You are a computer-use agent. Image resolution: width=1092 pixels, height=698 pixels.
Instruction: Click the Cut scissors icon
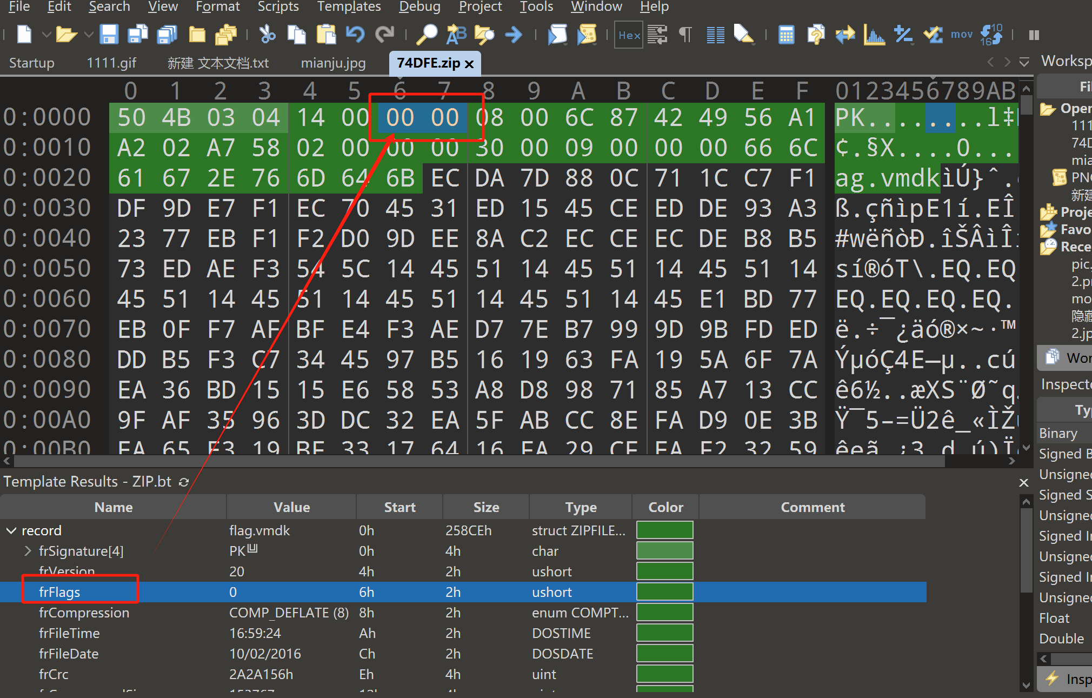click(267, 35)
